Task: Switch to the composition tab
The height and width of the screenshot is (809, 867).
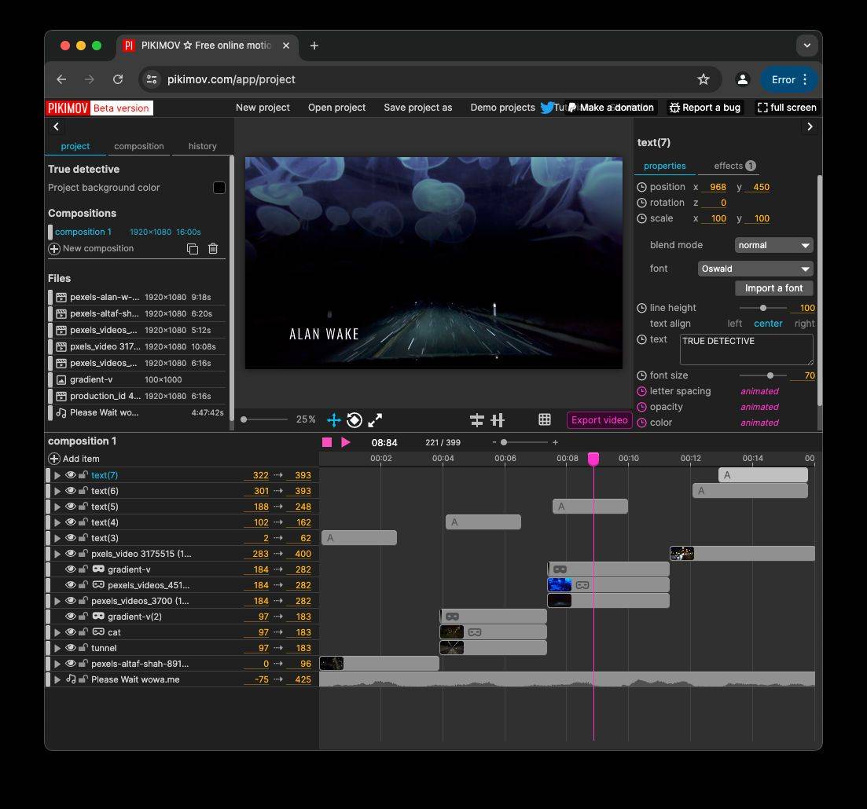Action: pos(139,146)
